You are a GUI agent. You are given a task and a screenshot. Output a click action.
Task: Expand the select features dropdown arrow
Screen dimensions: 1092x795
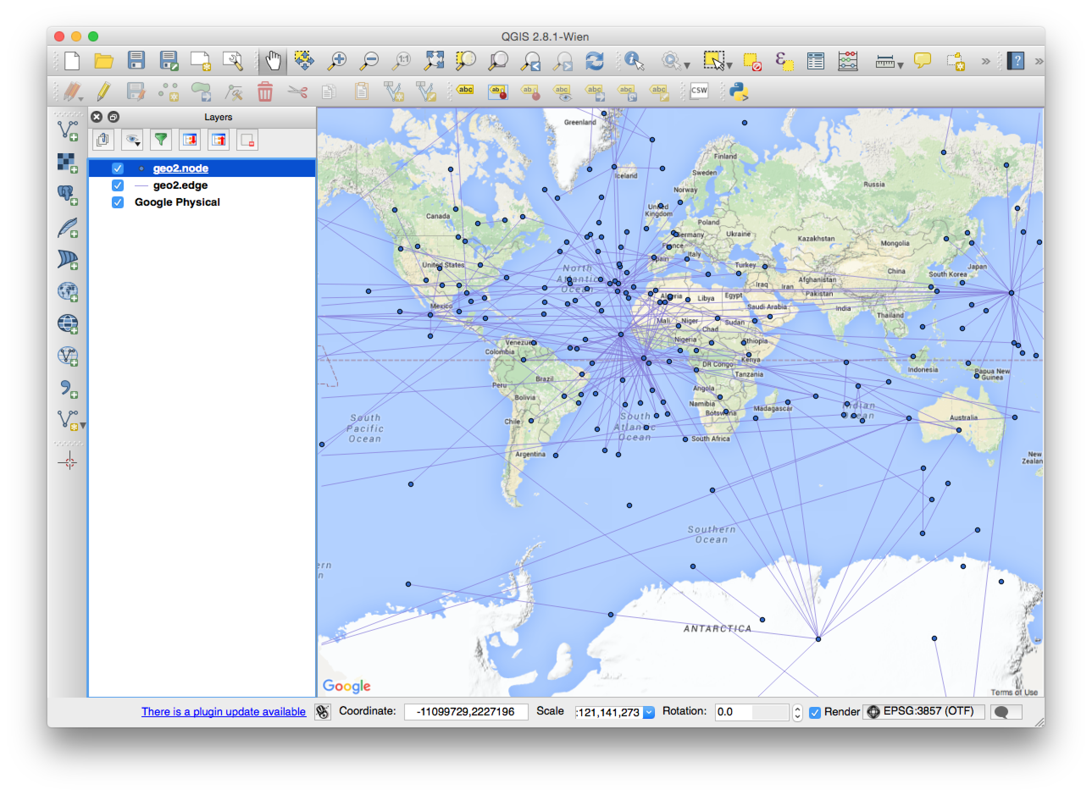click(729, 65)
